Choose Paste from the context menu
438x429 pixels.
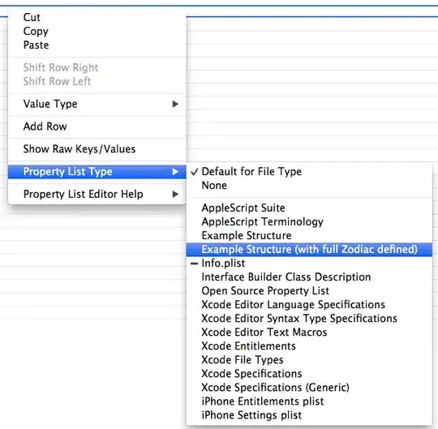(97, 45)
